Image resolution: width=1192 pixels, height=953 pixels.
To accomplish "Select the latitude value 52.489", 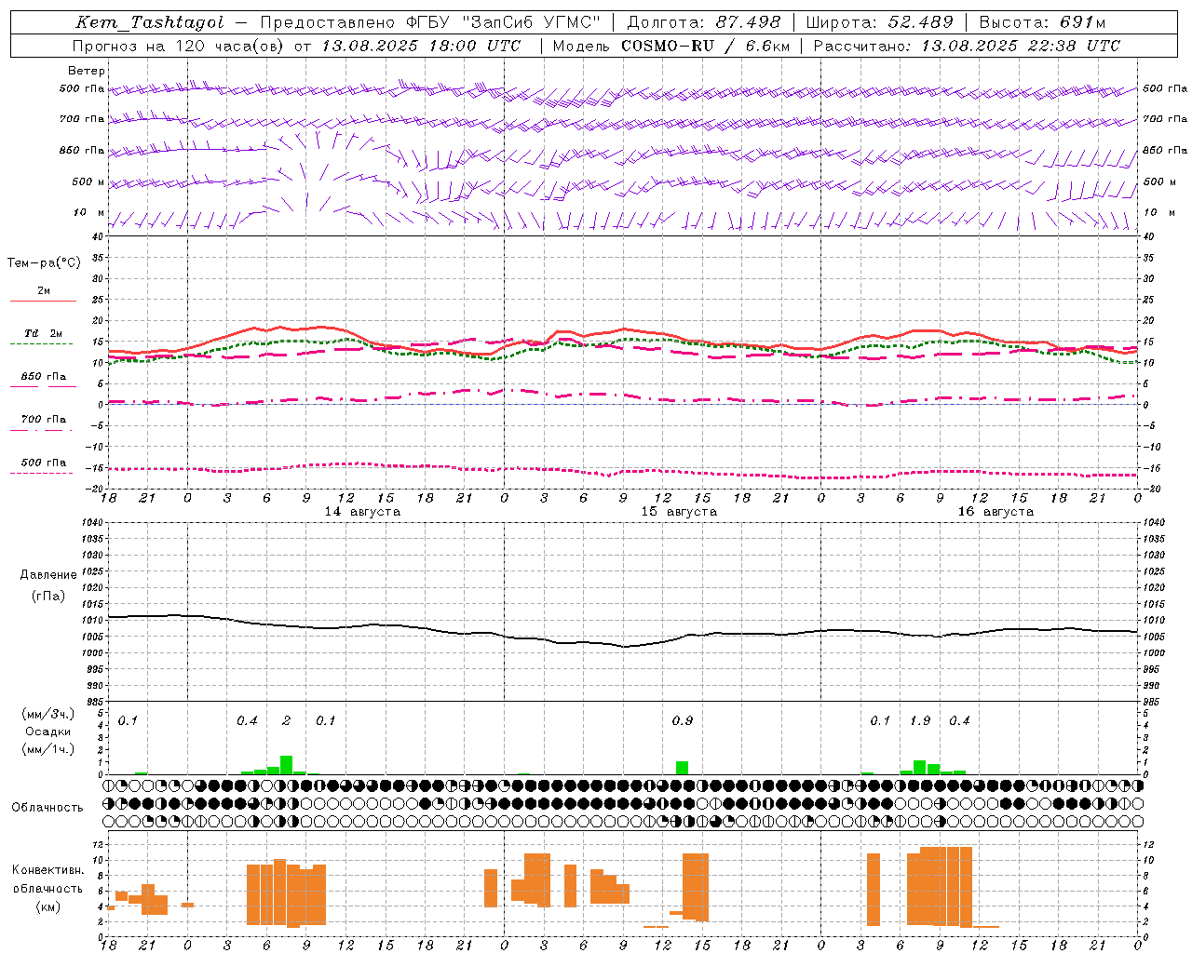I will (x=921, y=22).
